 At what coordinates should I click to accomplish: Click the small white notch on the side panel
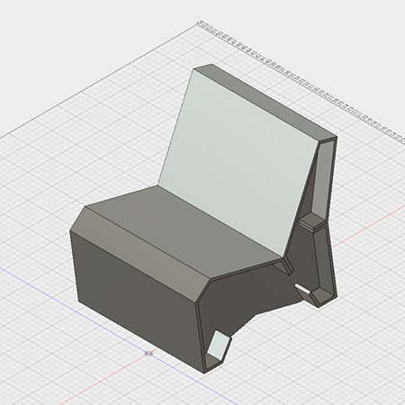point(302,288)
